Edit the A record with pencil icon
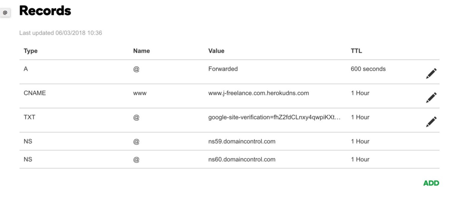 (431, 73)
